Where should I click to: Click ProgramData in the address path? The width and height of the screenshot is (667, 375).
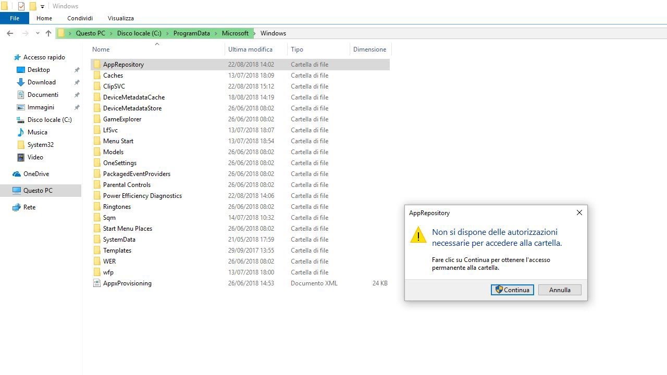click(x=192, y=33)
